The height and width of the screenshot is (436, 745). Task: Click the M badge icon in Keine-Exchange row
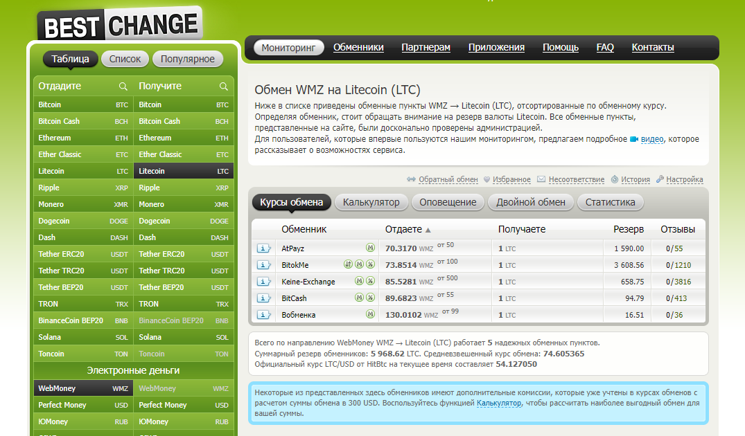[x=359, y=281]
